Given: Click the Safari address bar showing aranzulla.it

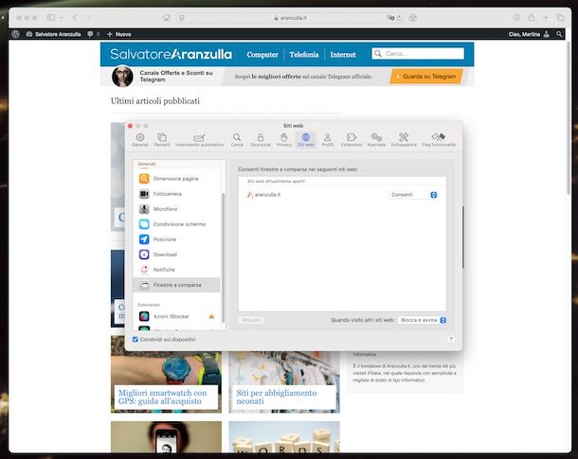Looking at the screenshot, I should coord(291,18).
